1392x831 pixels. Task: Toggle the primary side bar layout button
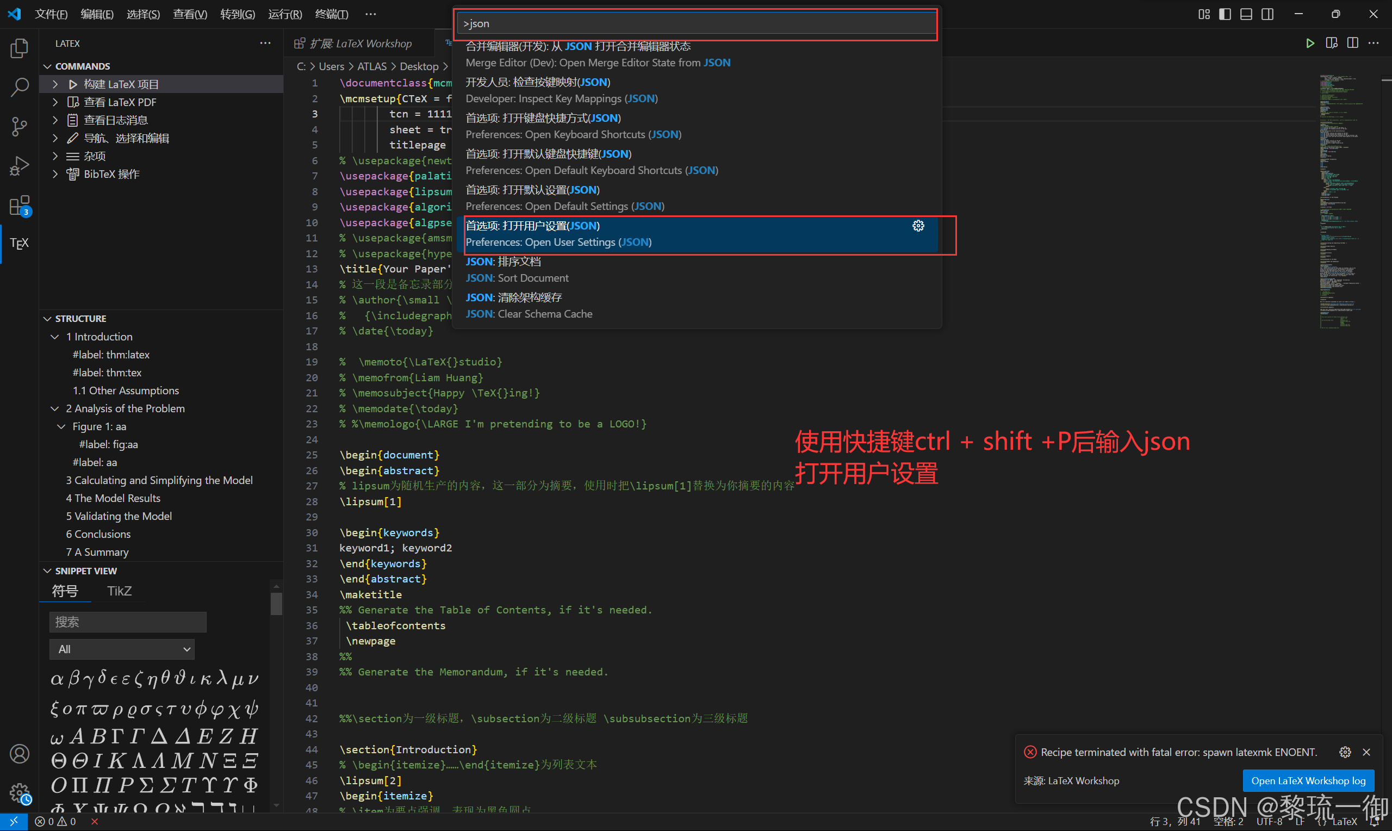pyautogui.click(x=1225, y=14)
